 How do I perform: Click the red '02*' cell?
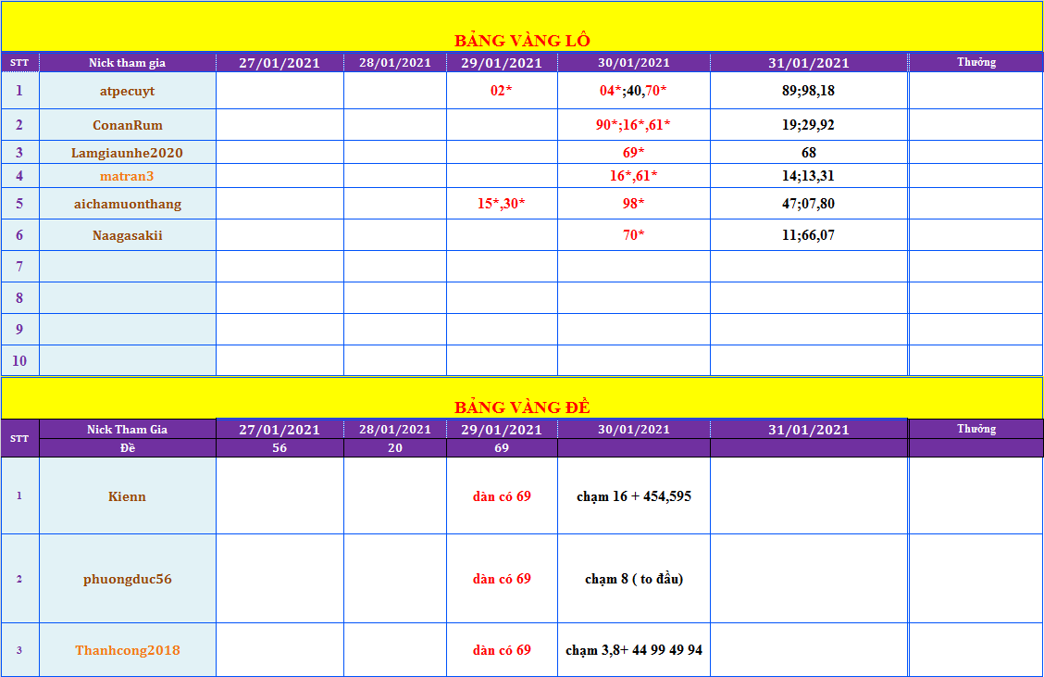502,91
